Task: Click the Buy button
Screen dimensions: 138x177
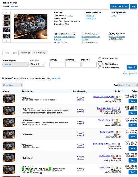Action: click(x=133, y=6)
